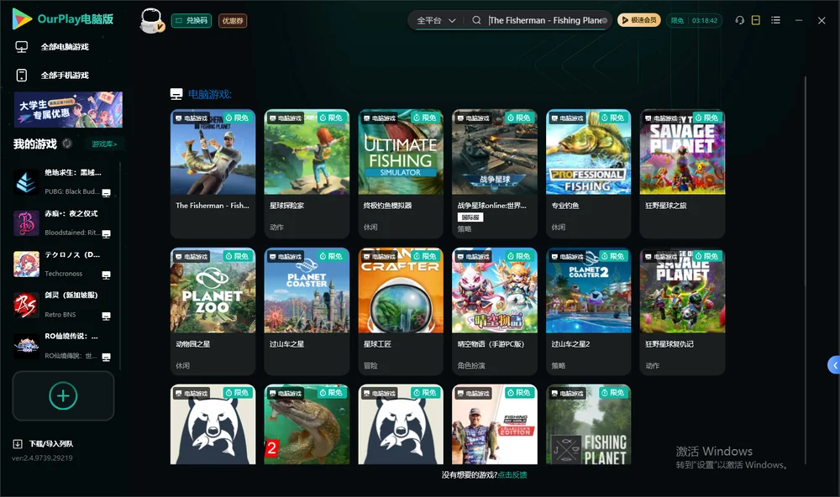Open the 过山车之星 Planet Coaster card
The image size is (840, 497).
coord(307,311)
